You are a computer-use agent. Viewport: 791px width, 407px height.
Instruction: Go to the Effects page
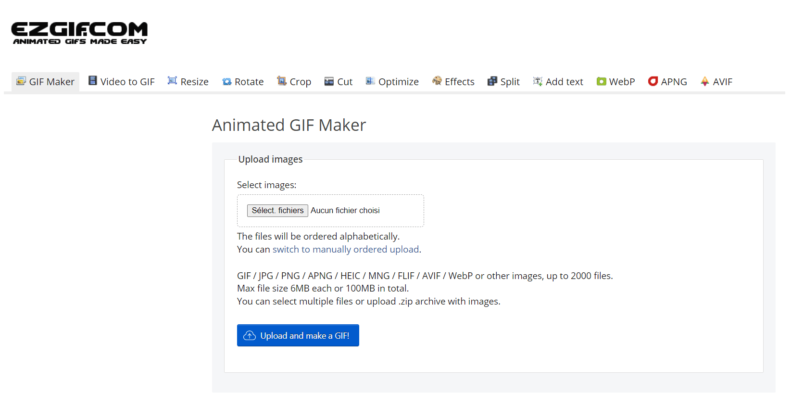(x=453, y=82)
